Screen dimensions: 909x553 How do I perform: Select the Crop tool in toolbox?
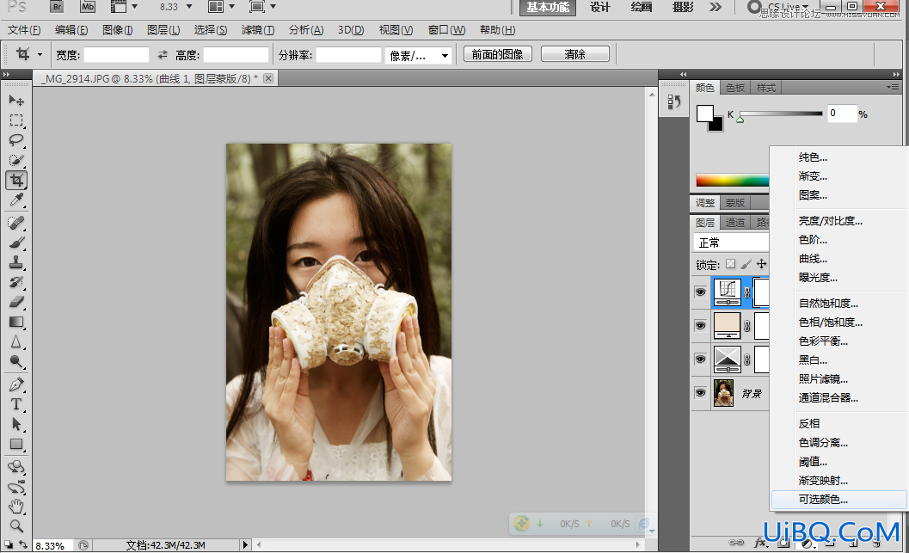coord(16,180)
